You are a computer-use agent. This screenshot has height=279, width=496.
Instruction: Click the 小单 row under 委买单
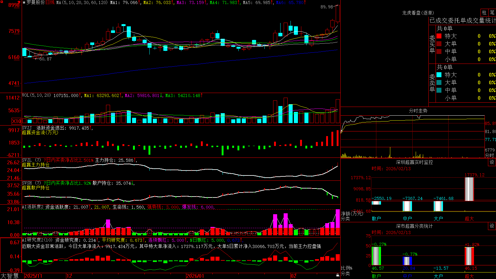point(466,59)
